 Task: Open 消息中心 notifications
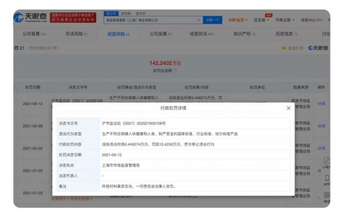coord(312,20)
